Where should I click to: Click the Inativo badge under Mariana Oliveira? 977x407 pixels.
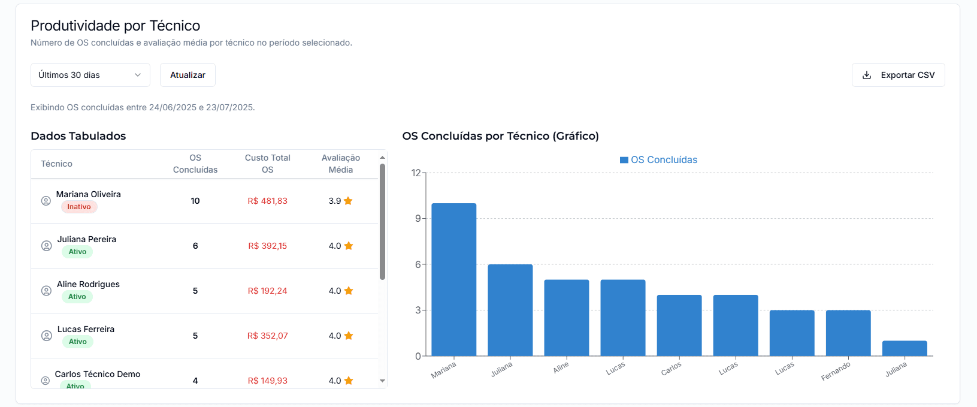(x=79, y=207)
